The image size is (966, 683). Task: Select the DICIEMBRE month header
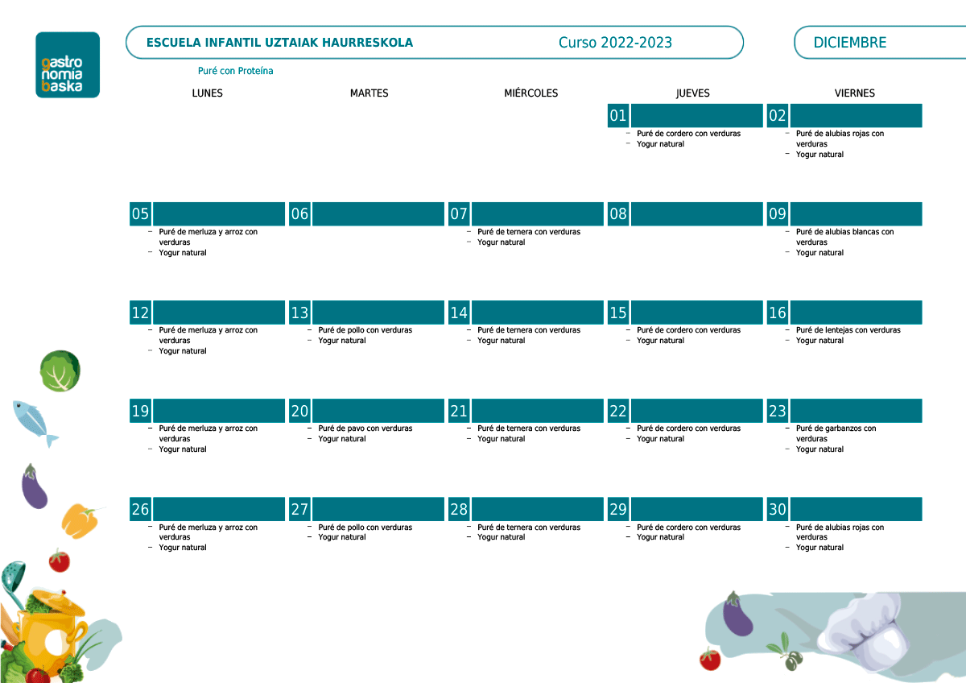pos(849,43)
